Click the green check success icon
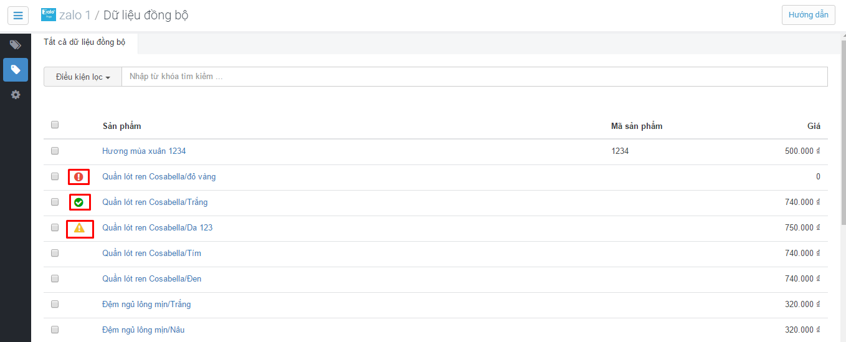This screenshot has height=342, width=846. click(x=78, y=202)
